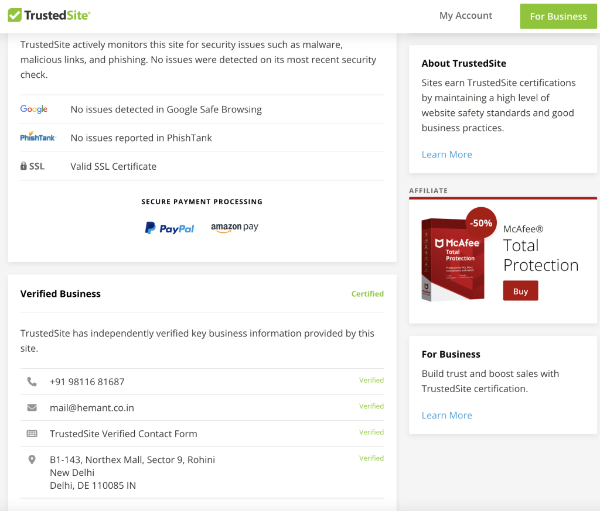Viewport: 600px width, 511px height.
Task: Open the For Business button in header
Action: coord(558,16)
